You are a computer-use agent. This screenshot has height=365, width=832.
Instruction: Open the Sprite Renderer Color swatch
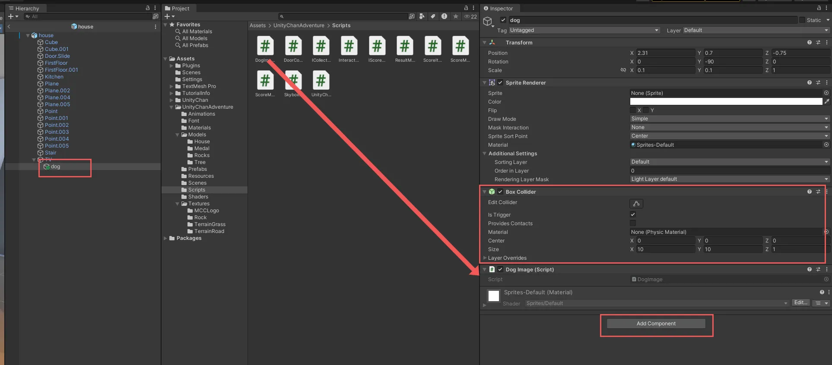coord(726,102)
